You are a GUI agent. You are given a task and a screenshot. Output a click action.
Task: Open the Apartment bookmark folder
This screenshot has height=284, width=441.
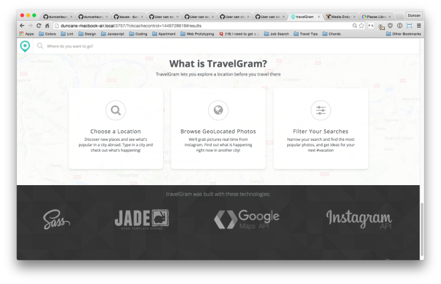(164, 33)
